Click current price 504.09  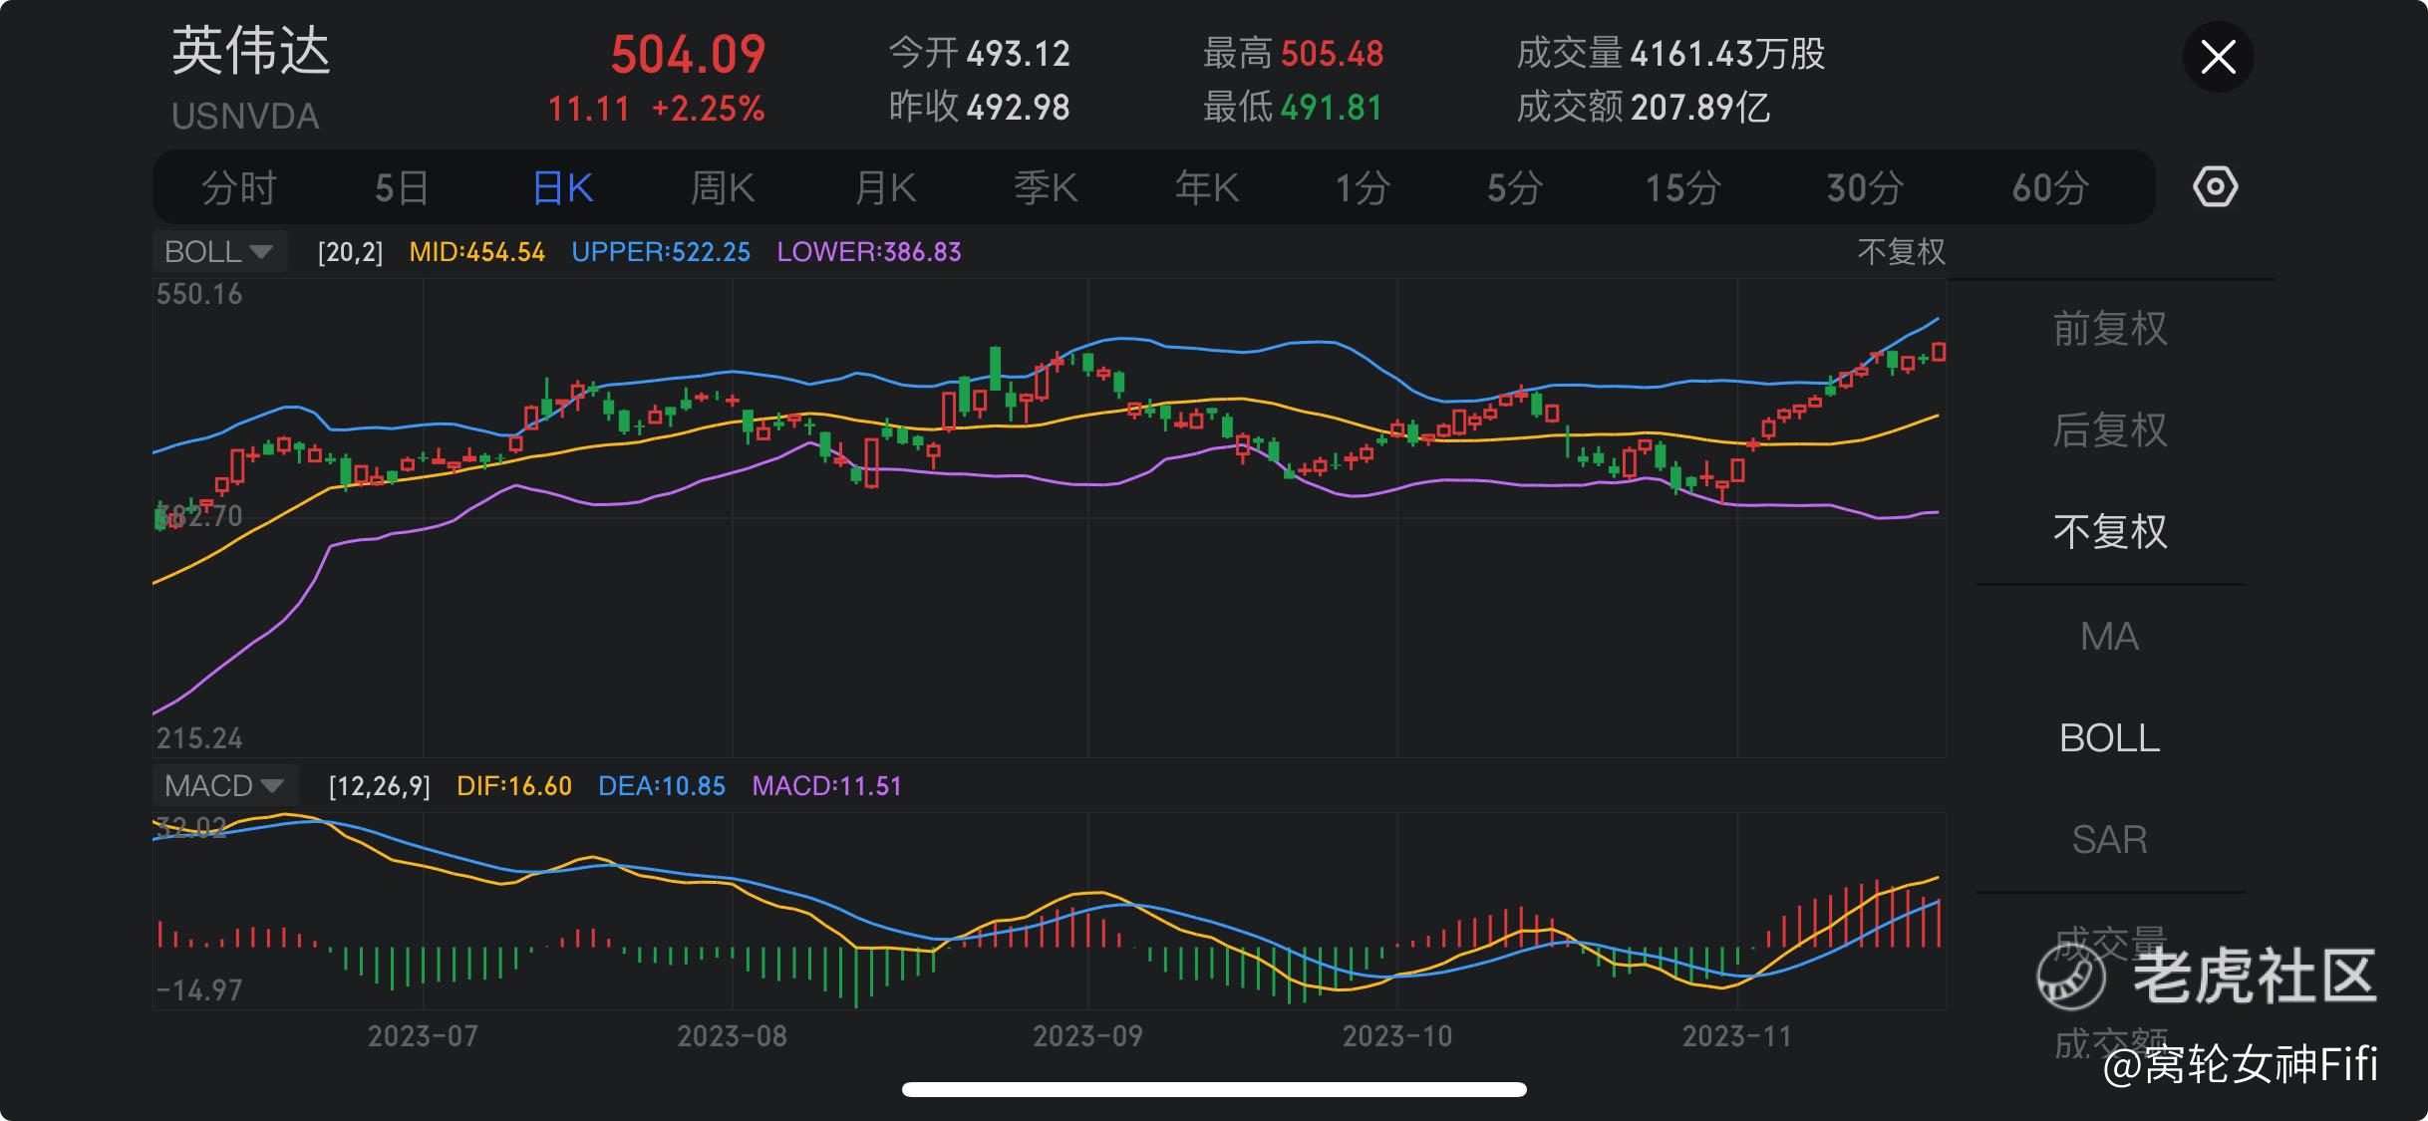pos(688,54)
